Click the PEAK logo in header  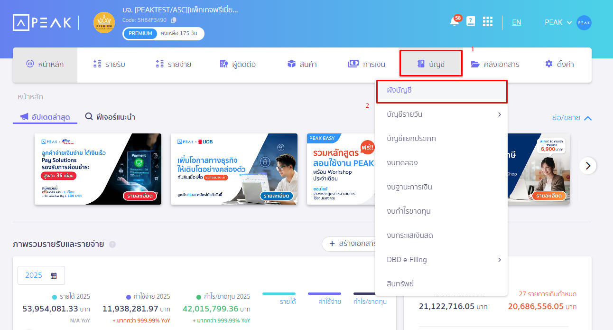coord(42,22)
